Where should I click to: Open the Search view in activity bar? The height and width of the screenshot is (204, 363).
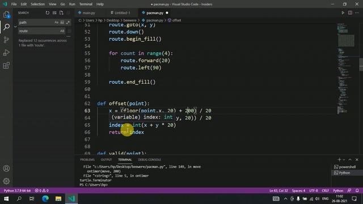coord(6,27)
